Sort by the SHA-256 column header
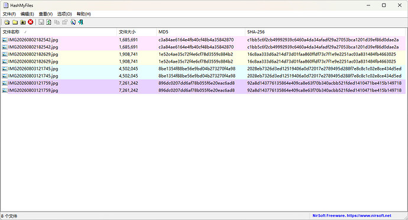This screenshot has height=220, width=408. pyautogui.click(x=325, y=32)
